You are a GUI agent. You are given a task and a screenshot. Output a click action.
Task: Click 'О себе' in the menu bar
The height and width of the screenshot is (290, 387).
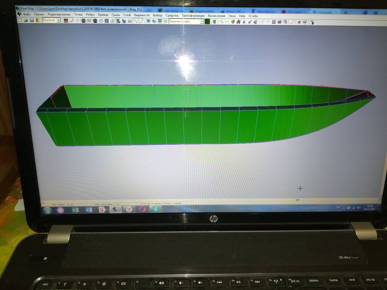pyautogui.click(x=253, y=16)
